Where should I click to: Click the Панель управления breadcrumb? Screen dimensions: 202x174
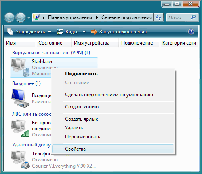70,17
